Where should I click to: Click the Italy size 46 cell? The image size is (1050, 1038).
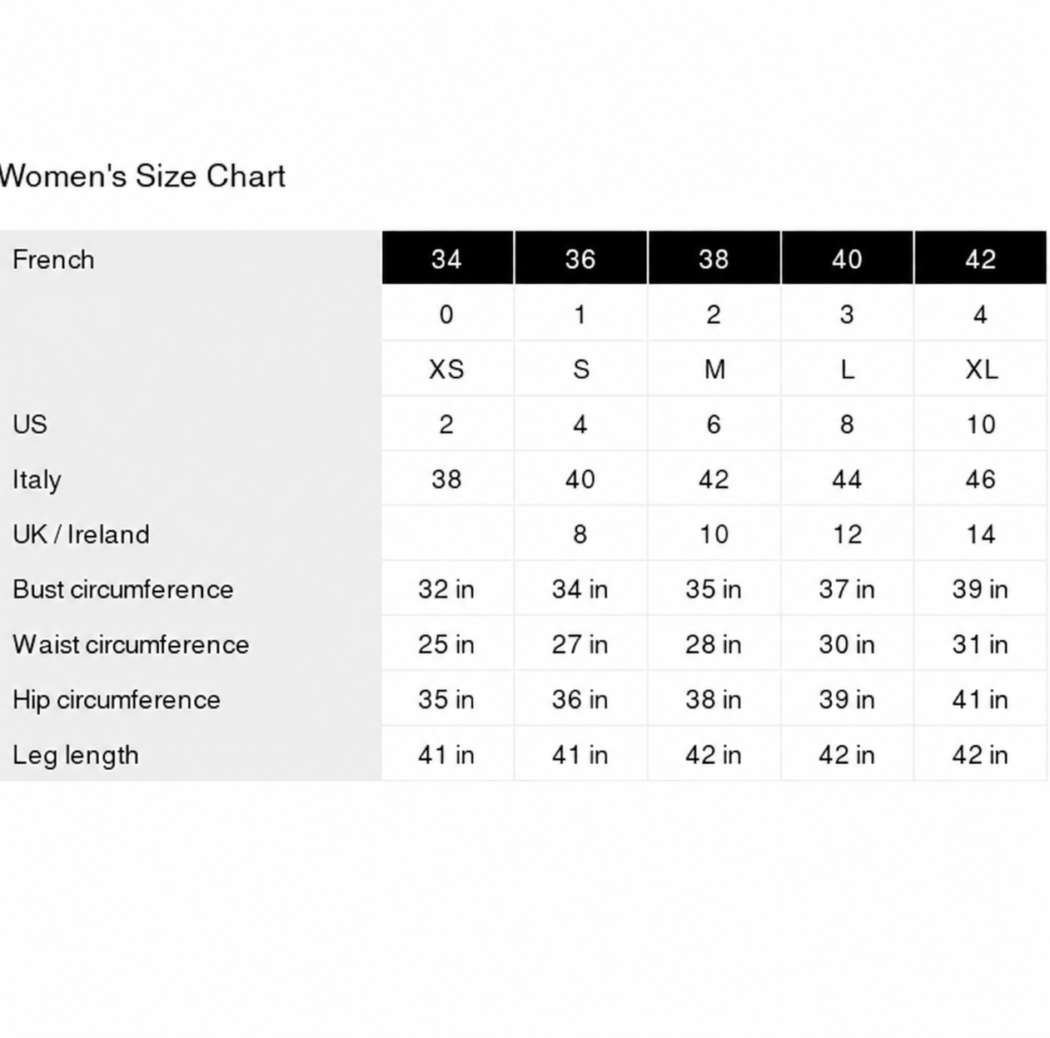[x=980, y=479]
